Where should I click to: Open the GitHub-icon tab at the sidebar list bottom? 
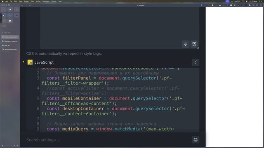pos(10,50)
